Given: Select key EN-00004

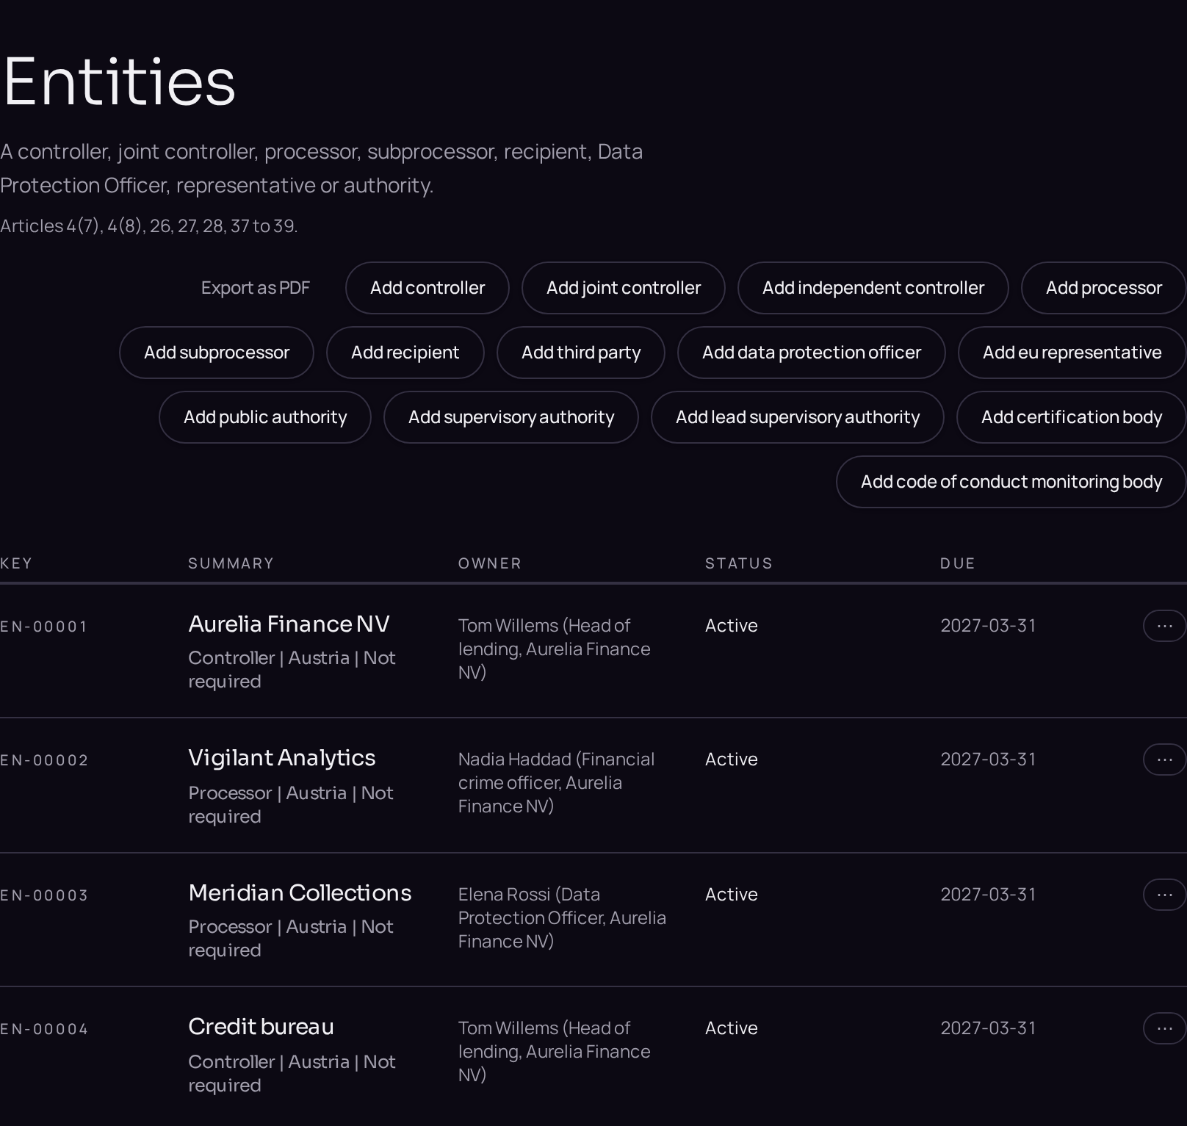Looking at the screenshot, I should [x=44, y=1029].
